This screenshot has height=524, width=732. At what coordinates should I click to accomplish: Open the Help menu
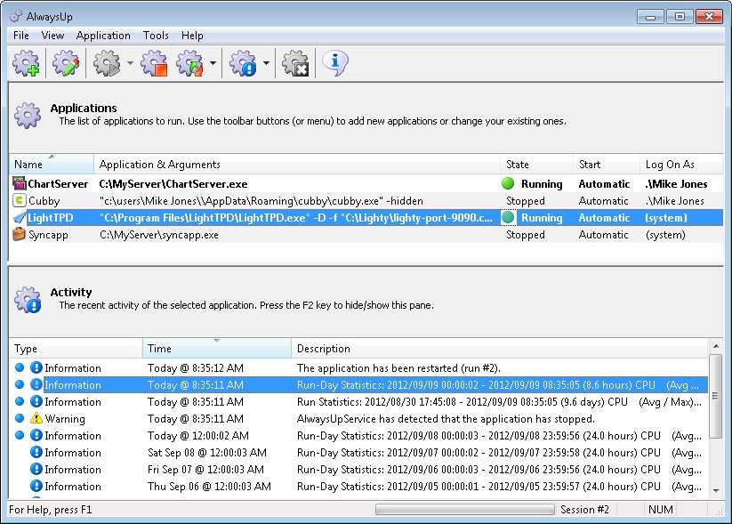[192, 36]
